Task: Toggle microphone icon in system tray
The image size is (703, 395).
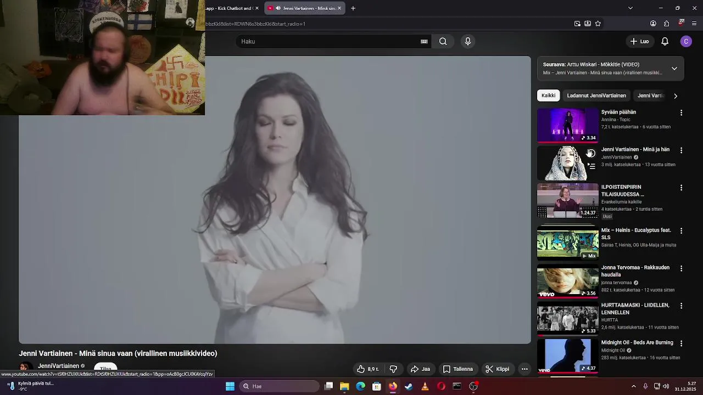Action: pos(645,386)
